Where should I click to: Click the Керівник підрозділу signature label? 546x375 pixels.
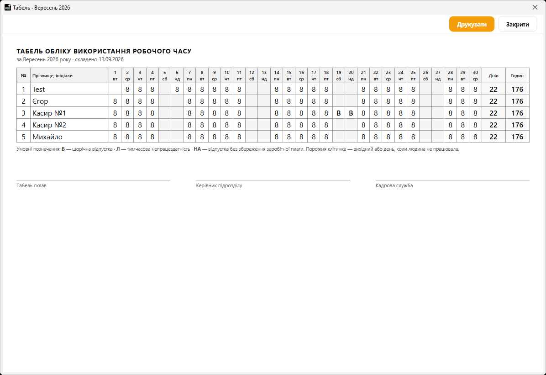[219, 185]
